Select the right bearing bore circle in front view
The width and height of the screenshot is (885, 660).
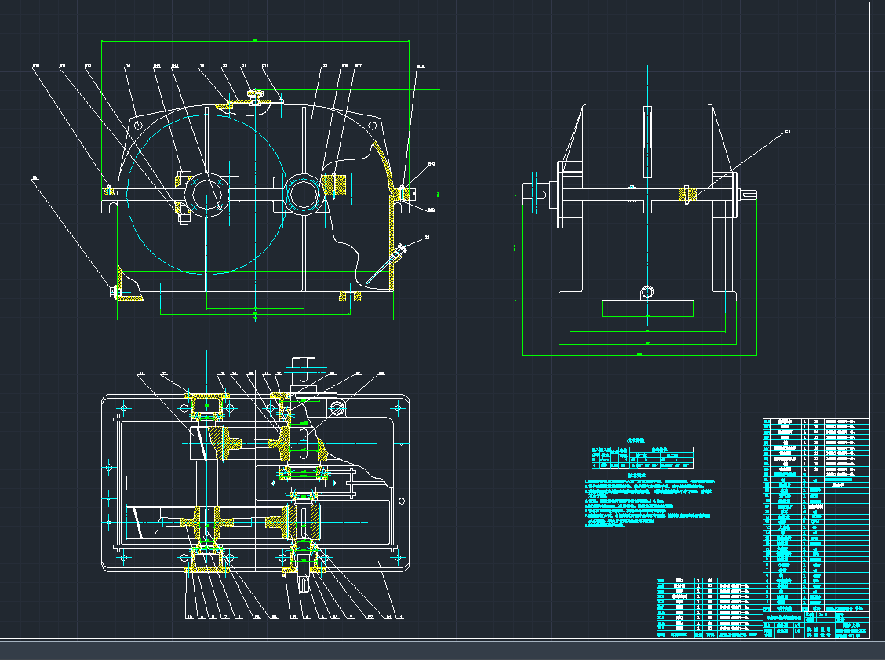pos(302,191)
